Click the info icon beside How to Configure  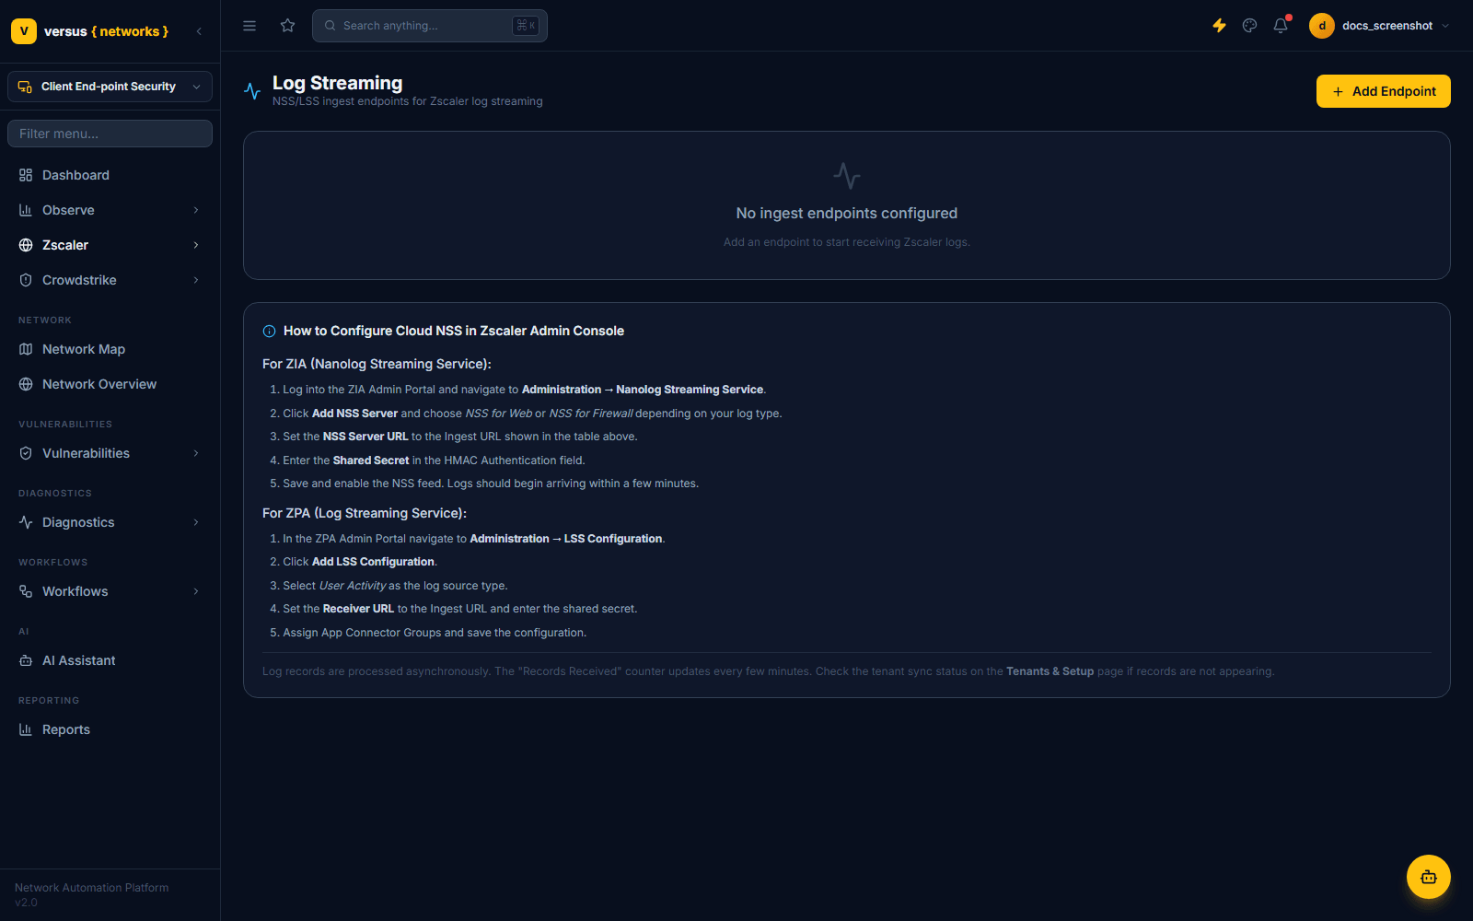[x=269, y=332]
